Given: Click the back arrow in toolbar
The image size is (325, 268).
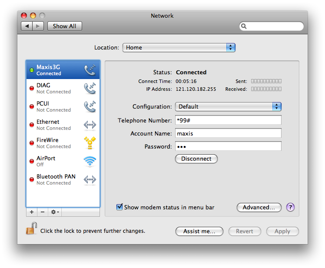Looking at the screenshot, I should [27, 26].
